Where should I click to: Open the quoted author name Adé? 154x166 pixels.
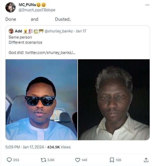tap(18, 31)
